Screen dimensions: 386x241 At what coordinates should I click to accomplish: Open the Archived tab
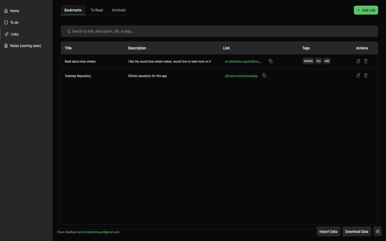click(119, 10)
